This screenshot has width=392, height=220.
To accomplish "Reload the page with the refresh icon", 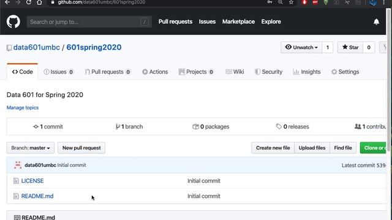I will point(29,2).
